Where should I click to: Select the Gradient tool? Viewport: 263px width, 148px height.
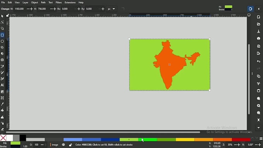(2, 92)
